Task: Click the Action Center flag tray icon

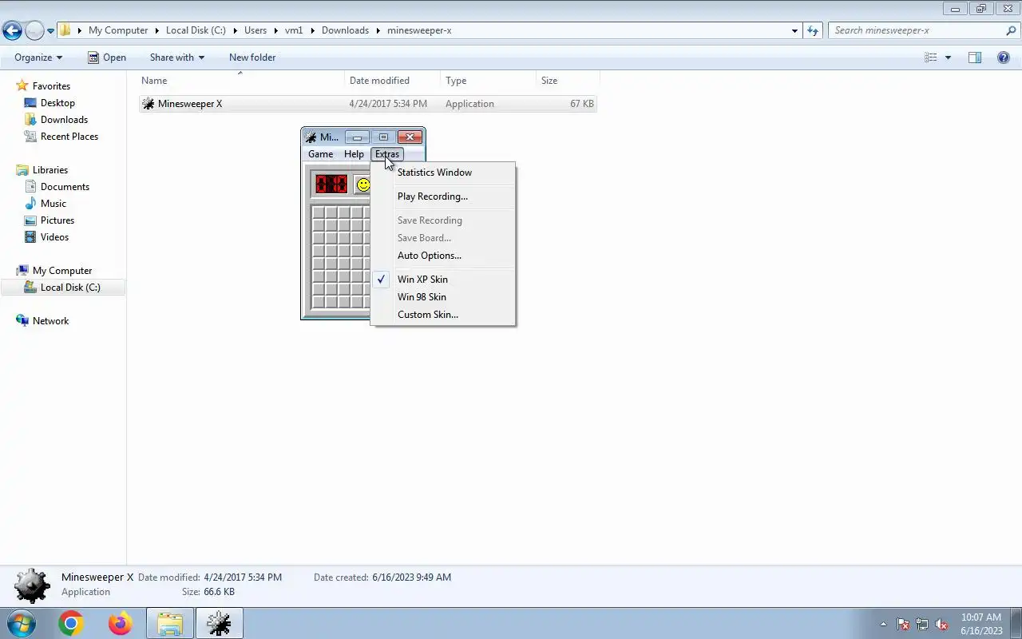Action: [x=903, y=625]
